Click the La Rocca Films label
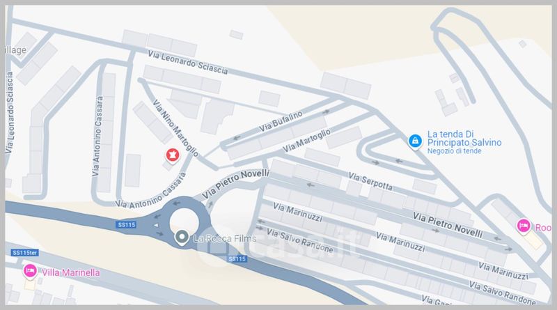Image resolution: width=557 pixels, height=310 pixels. tap(225, 238)
